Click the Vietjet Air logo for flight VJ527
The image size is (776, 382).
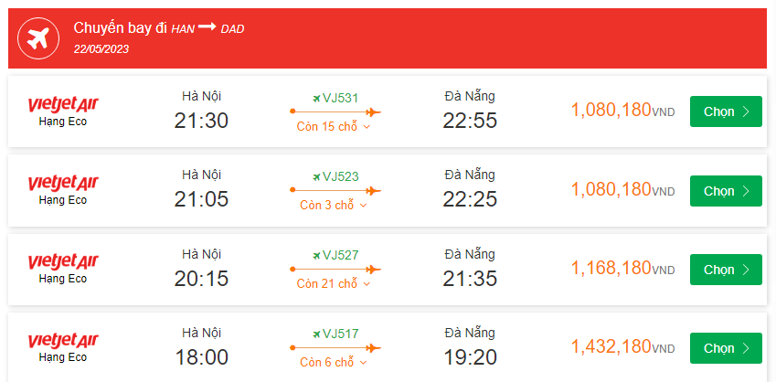[63, 261]
